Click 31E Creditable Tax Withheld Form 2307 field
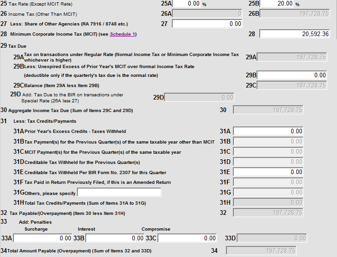The width and height of the screenshot is (337, 257). click(x=268, y=172)
